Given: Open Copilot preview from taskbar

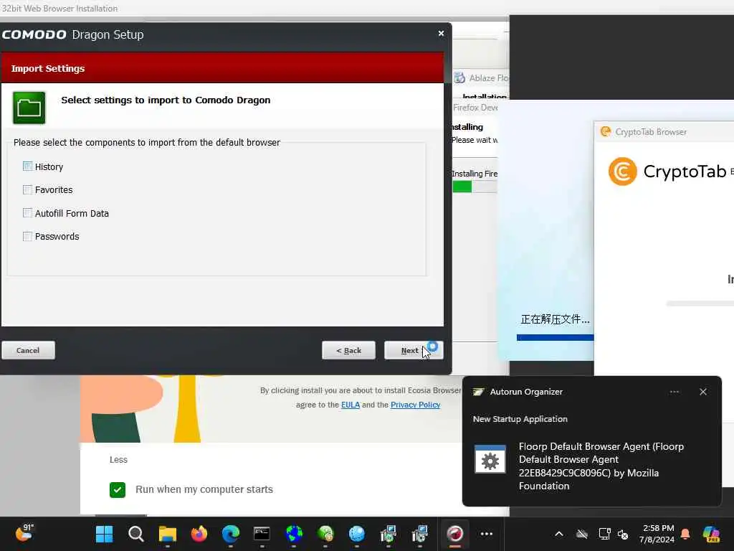Looking at the screenshot, I should [x=711, y=534].
